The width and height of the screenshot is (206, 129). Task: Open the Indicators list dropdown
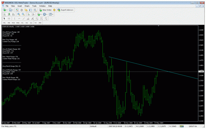tap(39, 14)
